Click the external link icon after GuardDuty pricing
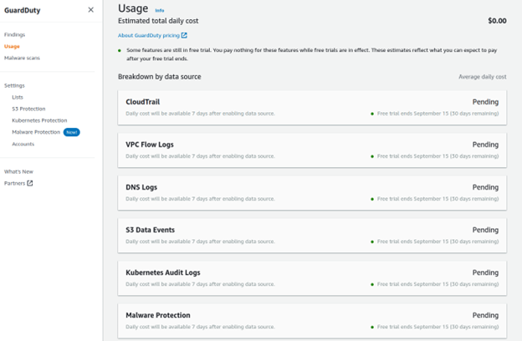 point(184,35)
